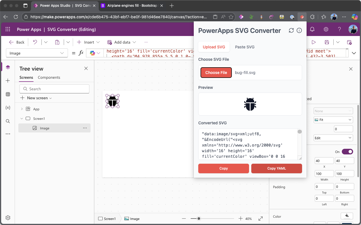361x225 pixels.
Task: Expand the App node in tree
Action: [x=22, y=109]
